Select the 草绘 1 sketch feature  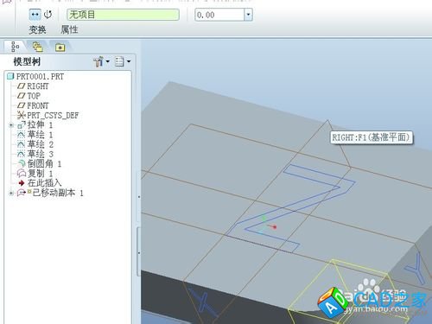click(x=40, y=135)
